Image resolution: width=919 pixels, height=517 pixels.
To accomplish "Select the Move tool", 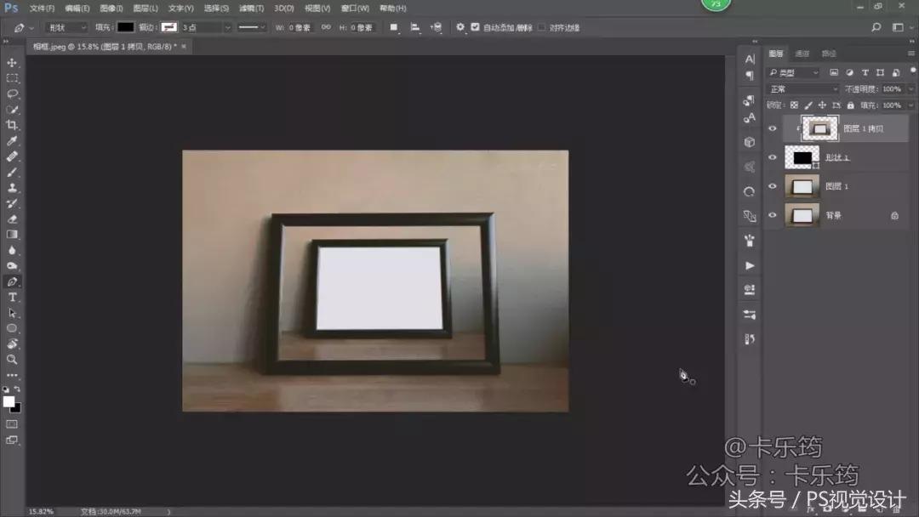I will 12,63.
